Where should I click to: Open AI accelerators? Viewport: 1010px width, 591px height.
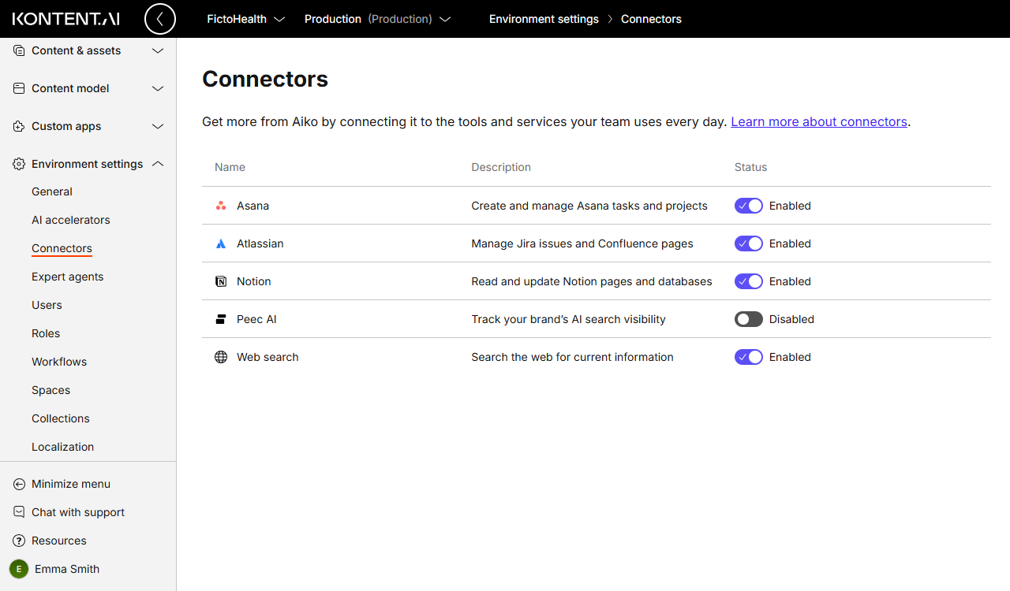(x=71, y=220)
